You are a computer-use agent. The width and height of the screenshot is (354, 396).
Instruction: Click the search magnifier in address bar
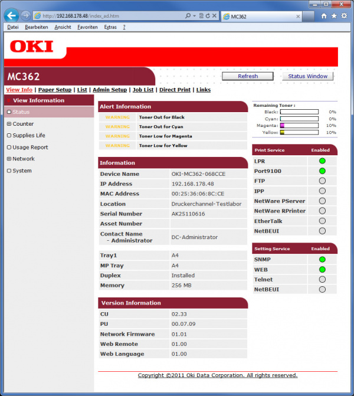(188, 15)
